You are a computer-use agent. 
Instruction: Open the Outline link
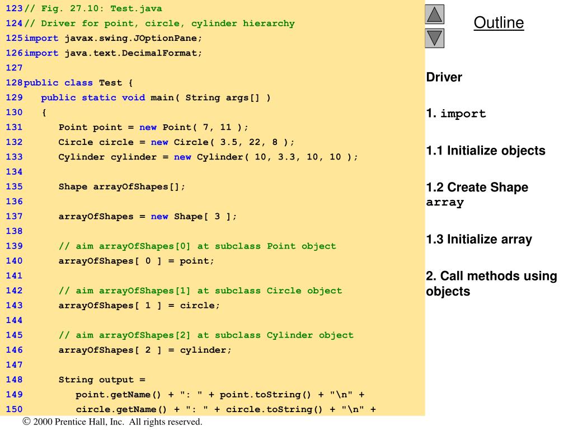coord(499,22)
